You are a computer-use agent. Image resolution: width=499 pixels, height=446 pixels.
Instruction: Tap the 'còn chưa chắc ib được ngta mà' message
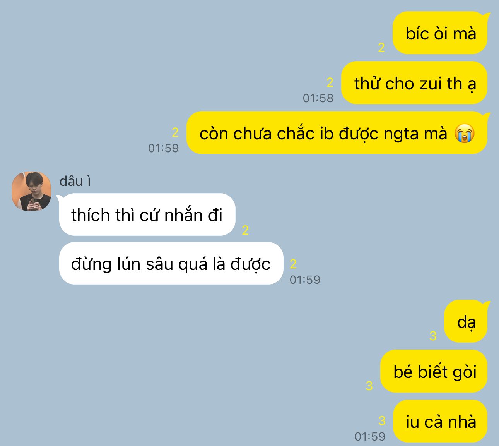coord(337,133)
